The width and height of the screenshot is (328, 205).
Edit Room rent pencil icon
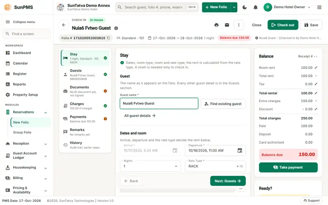pos(316,67)
